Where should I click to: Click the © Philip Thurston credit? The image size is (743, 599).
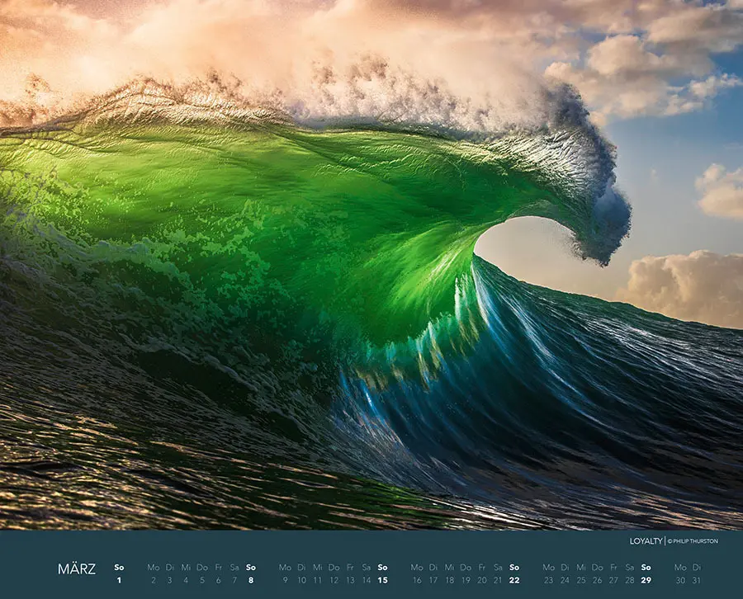coord(693,541)
